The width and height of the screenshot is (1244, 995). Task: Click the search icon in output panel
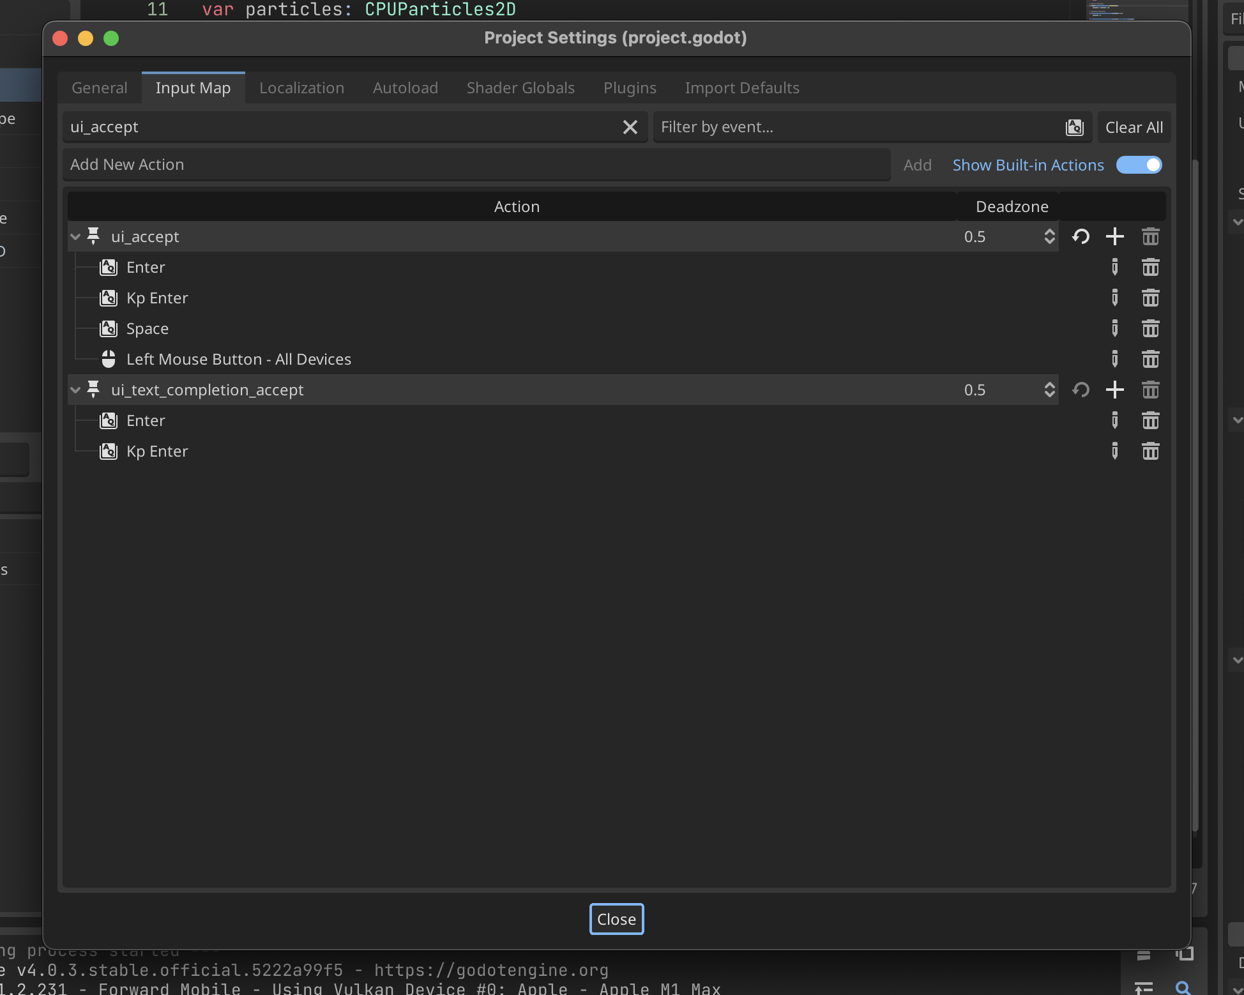(1183, 987)
